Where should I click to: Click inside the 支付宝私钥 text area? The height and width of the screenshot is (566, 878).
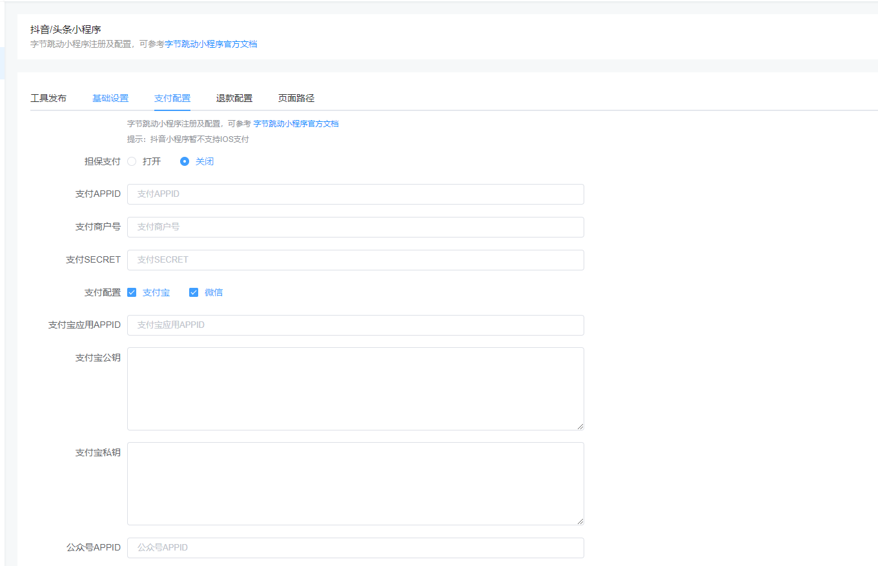click(356, 483)
